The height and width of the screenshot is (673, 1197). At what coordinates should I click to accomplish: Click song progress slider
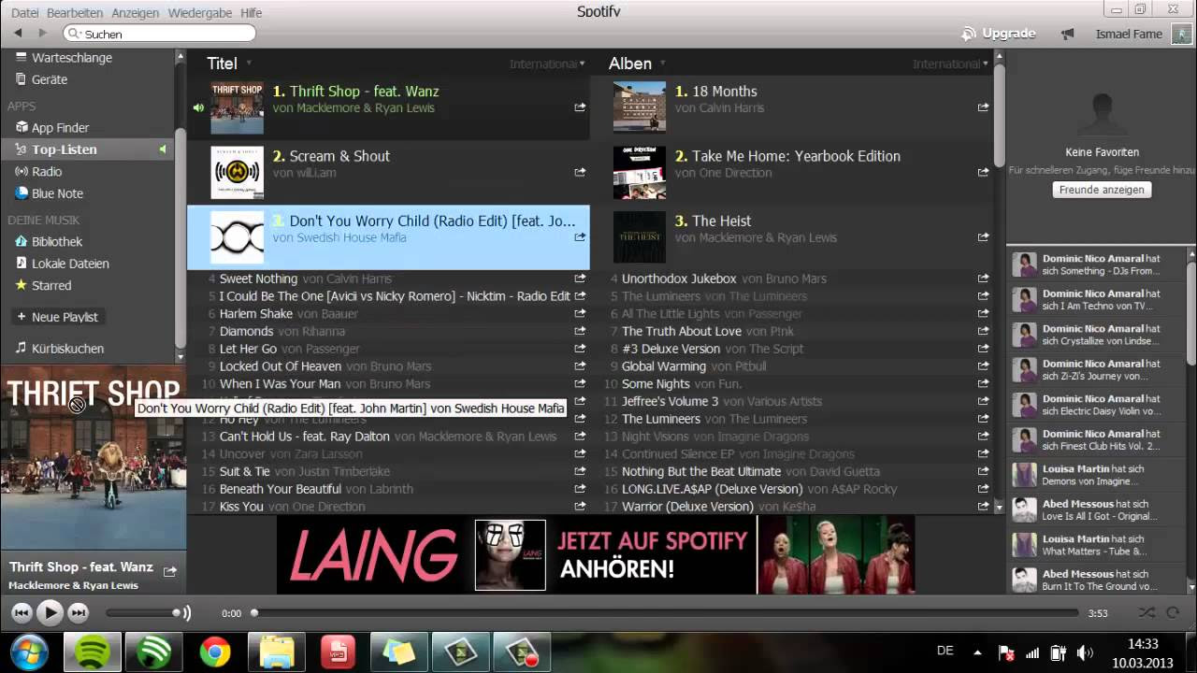(x=664, y=613)
